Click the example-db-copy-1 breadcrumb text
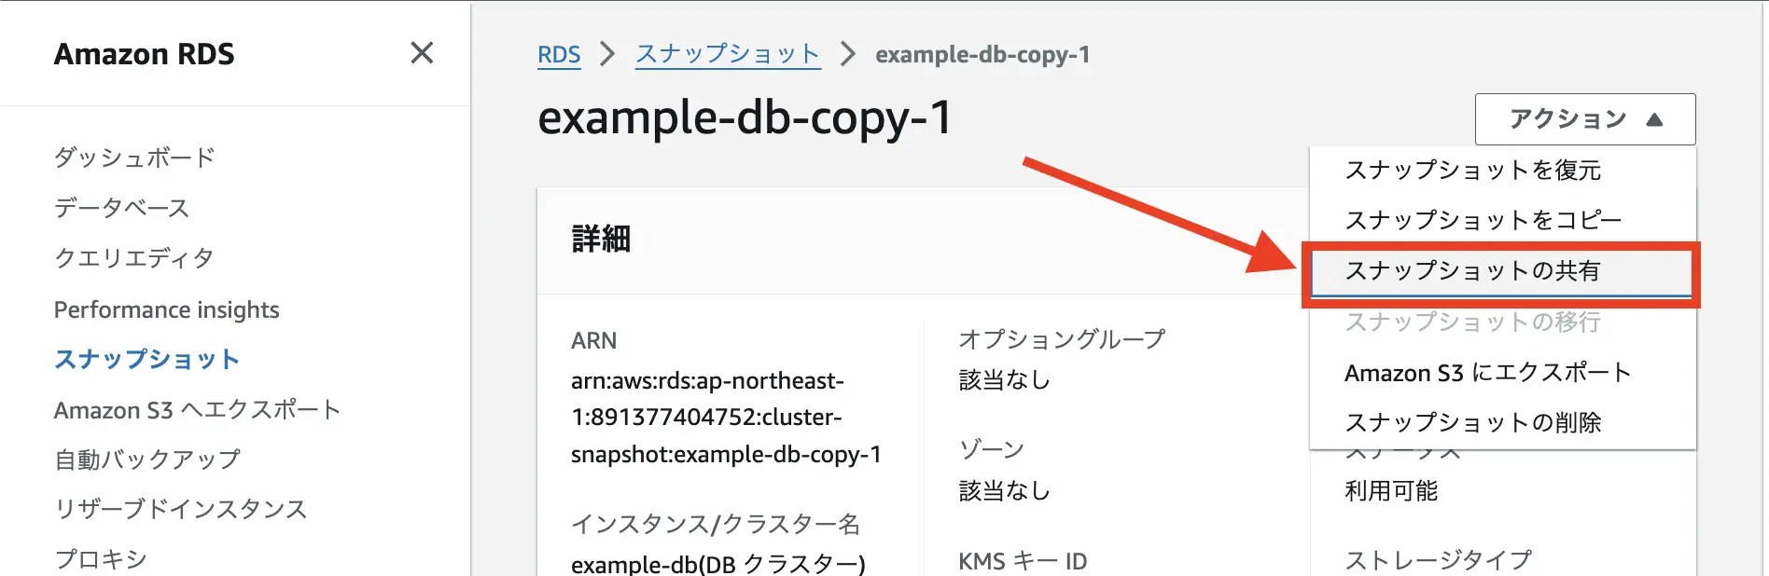 pyautogui.click(x=982, y=55)
